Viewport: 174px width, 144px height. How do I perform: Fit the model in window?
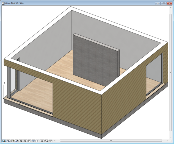[42, 141]
